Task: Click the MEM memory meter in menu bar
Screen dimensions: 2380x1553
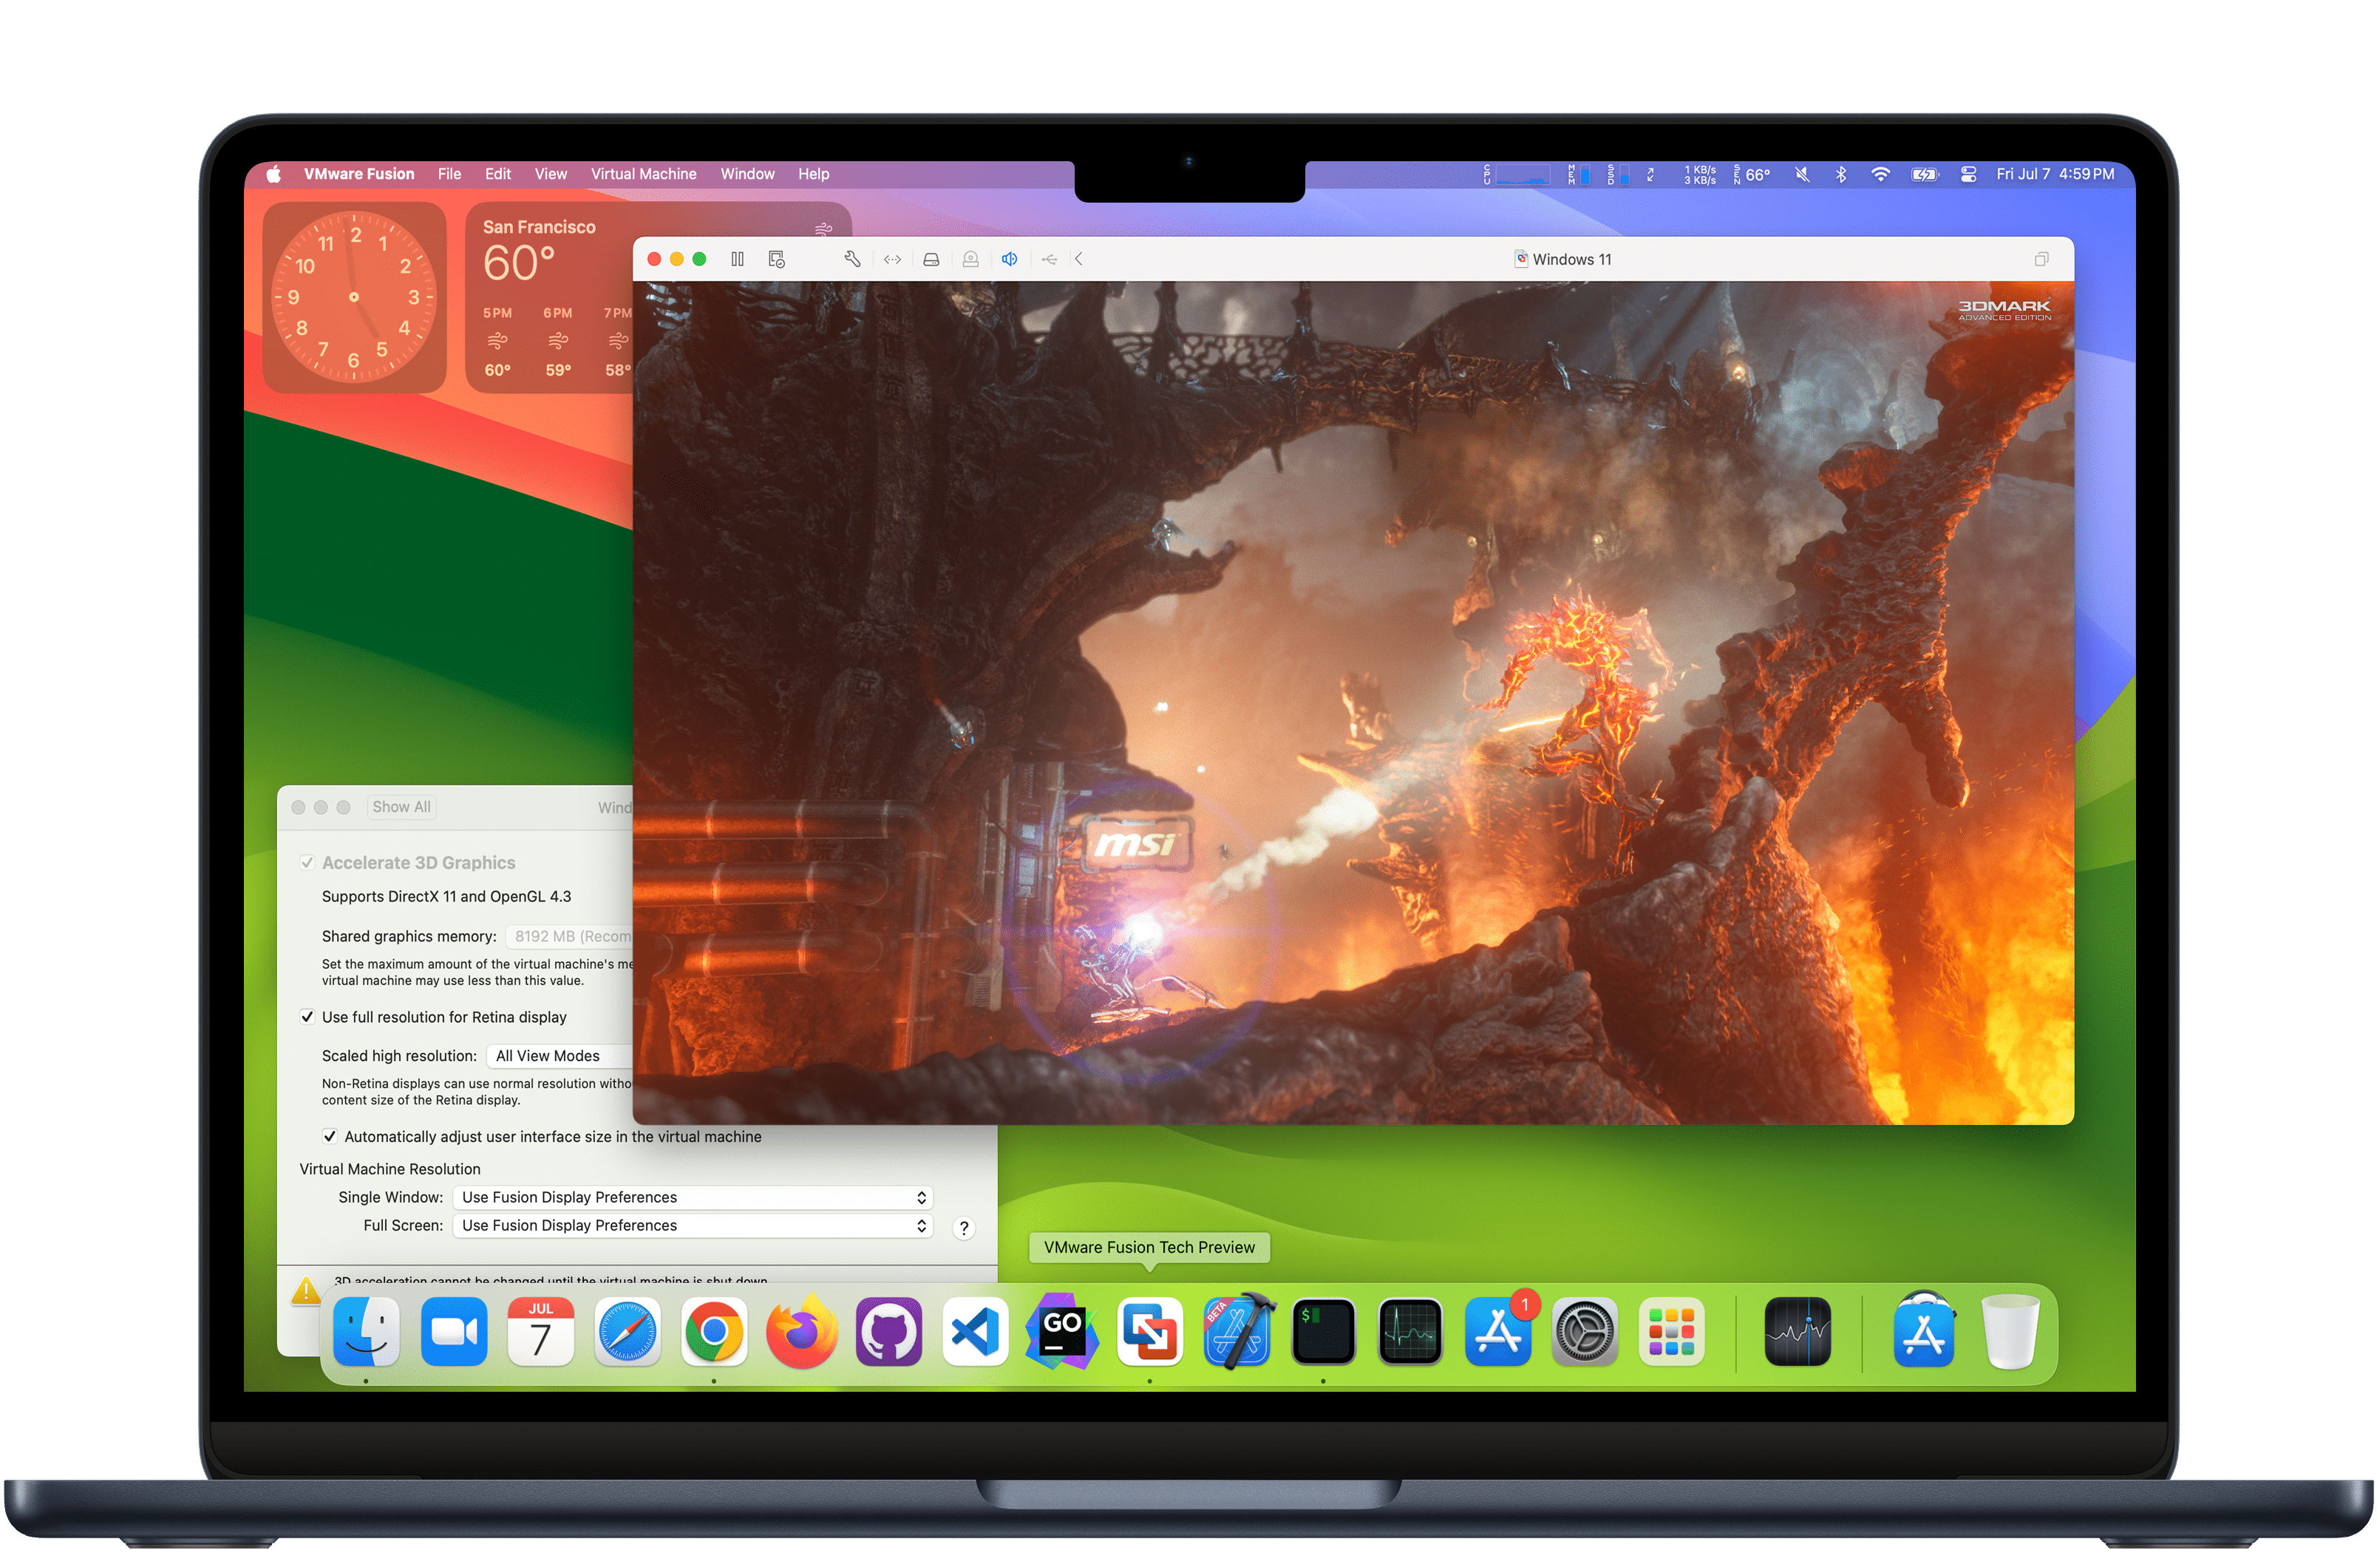Action: (1579, 174)
